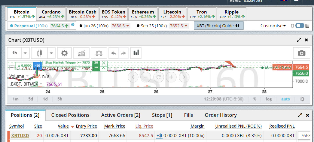Select the Litecoin LTC tab
Viewport: 314px width, 142px height.
pos(172,14)
